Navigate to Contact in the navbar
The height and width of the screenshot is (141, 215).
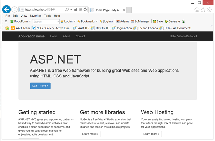click(x=80, y=36)
